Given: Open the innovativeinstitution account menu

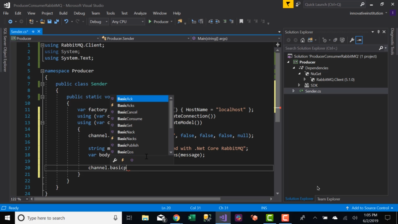Looking at the screenshot, I should point(368,13).
